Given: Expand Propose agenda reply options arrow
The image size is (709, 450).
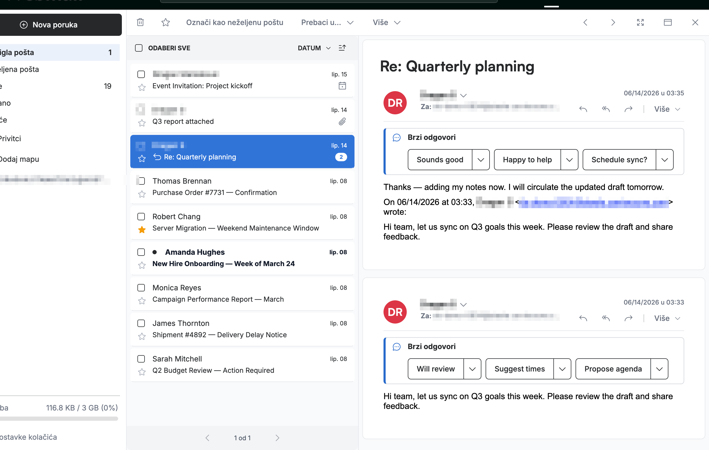Looking at the screenshot, I should click(x=659, y=369).
